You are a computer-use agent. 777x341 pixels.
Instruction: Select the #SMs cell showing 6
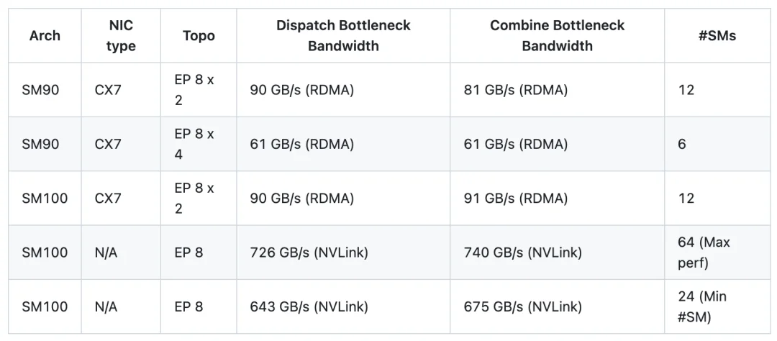tap(682, 144)
